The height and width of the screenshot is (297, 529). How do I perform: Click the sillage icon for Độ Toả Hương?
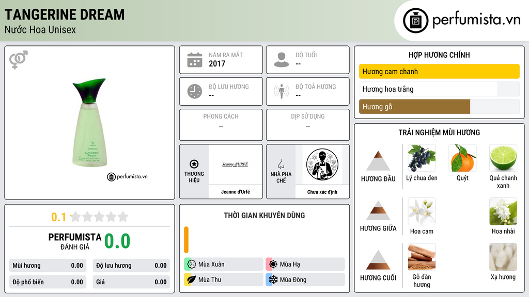(x=282, y=91)
